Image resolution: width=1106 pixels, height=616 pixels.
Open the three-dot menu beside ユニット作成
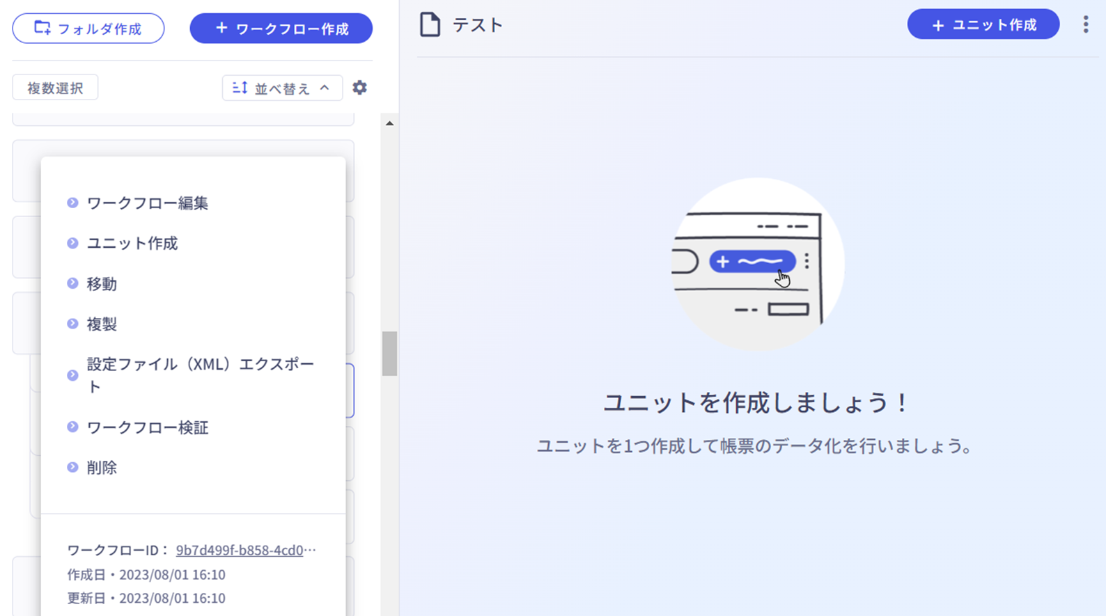pos(1085,25)
